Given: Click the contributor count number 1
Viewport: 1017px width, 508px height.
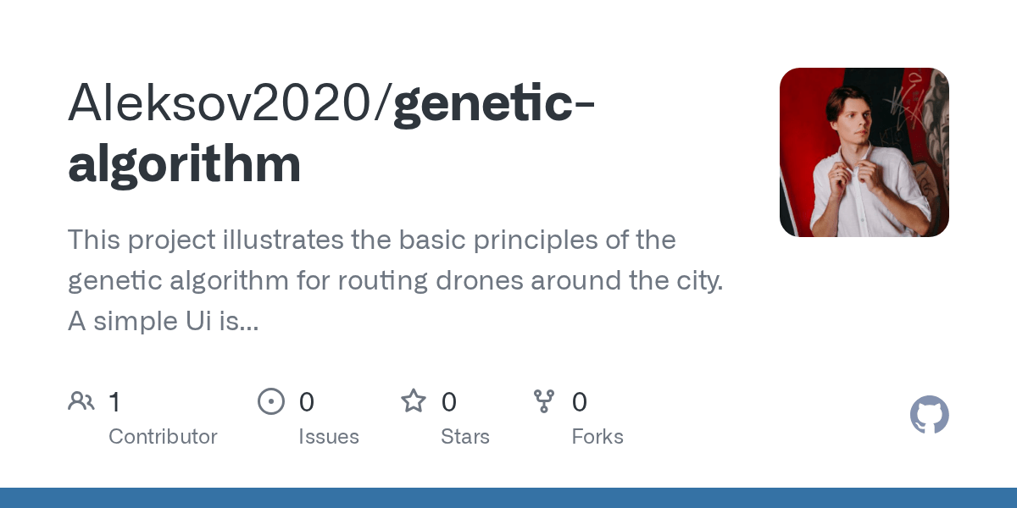Looking at the screenshot, I should pyautogui.click(x=114, y=402).
